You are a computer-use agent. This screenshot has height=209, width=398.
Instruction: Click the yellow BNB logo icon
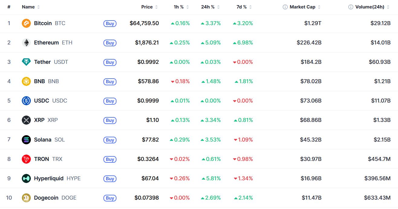(26, 81)
